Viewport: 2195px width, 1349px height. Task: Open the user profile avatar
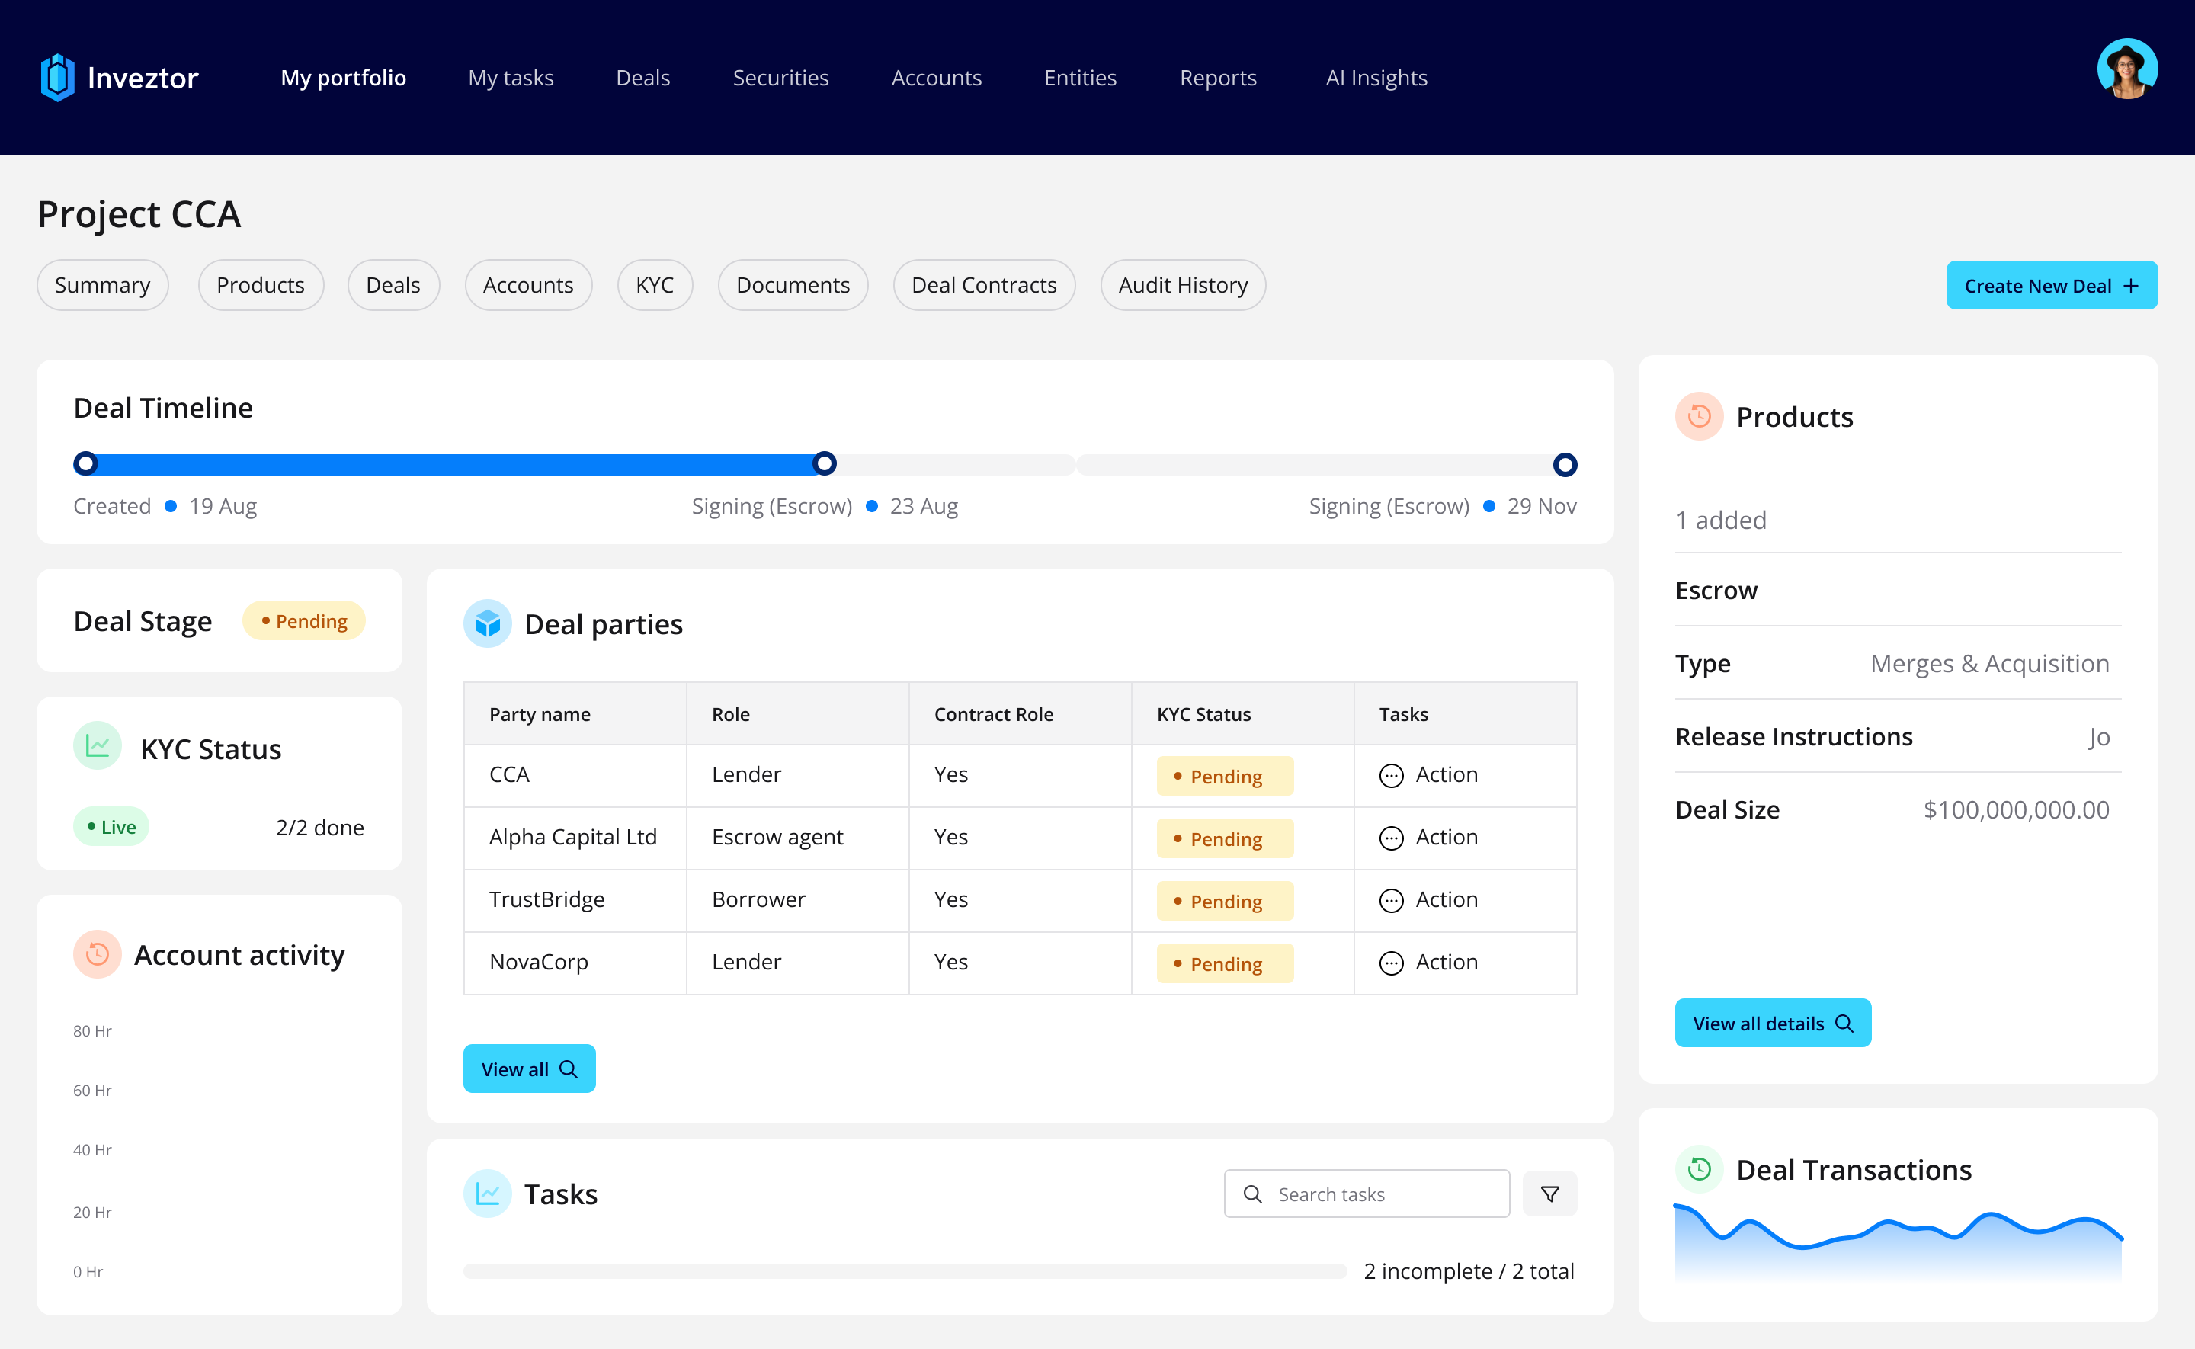(2126, 69)
